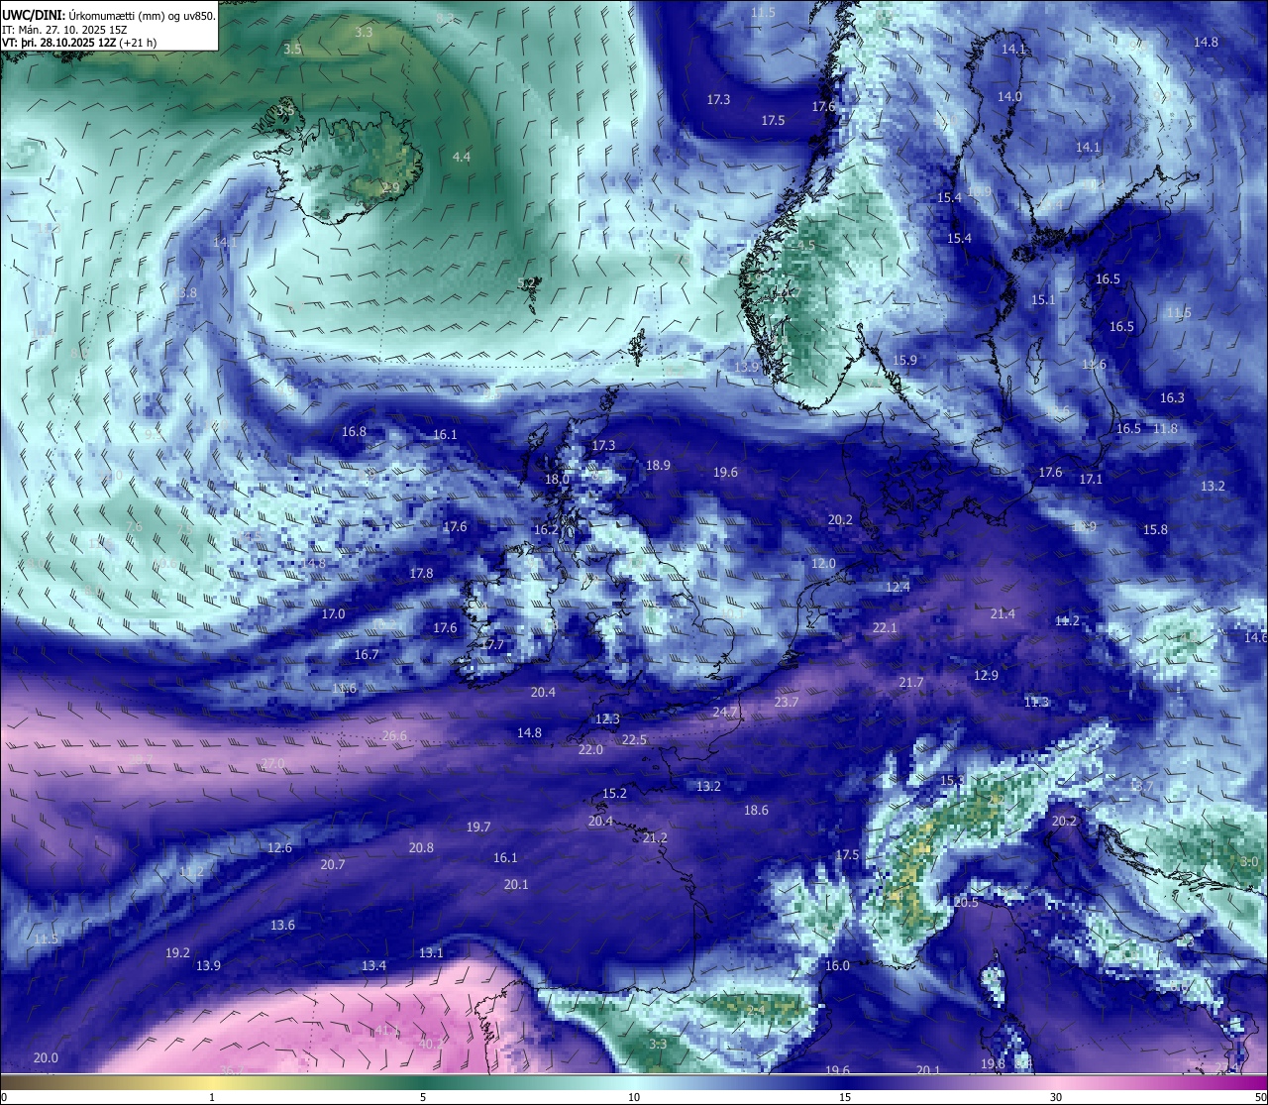The image size is (1268, 1105).
Task: Click the "16.8" value on the map
Action: click(x=354, y=431)
